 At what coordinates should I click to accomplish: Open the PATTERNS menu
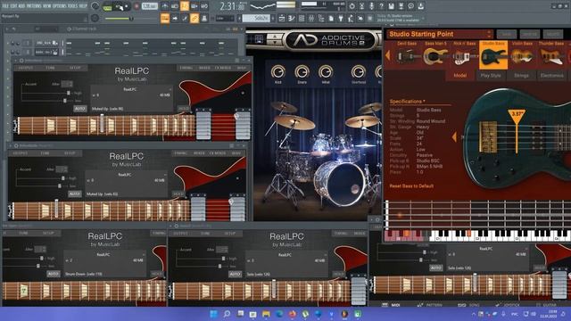34,6
